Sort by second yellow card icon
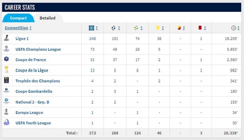The image size is (244, 140). pos(179,28)
